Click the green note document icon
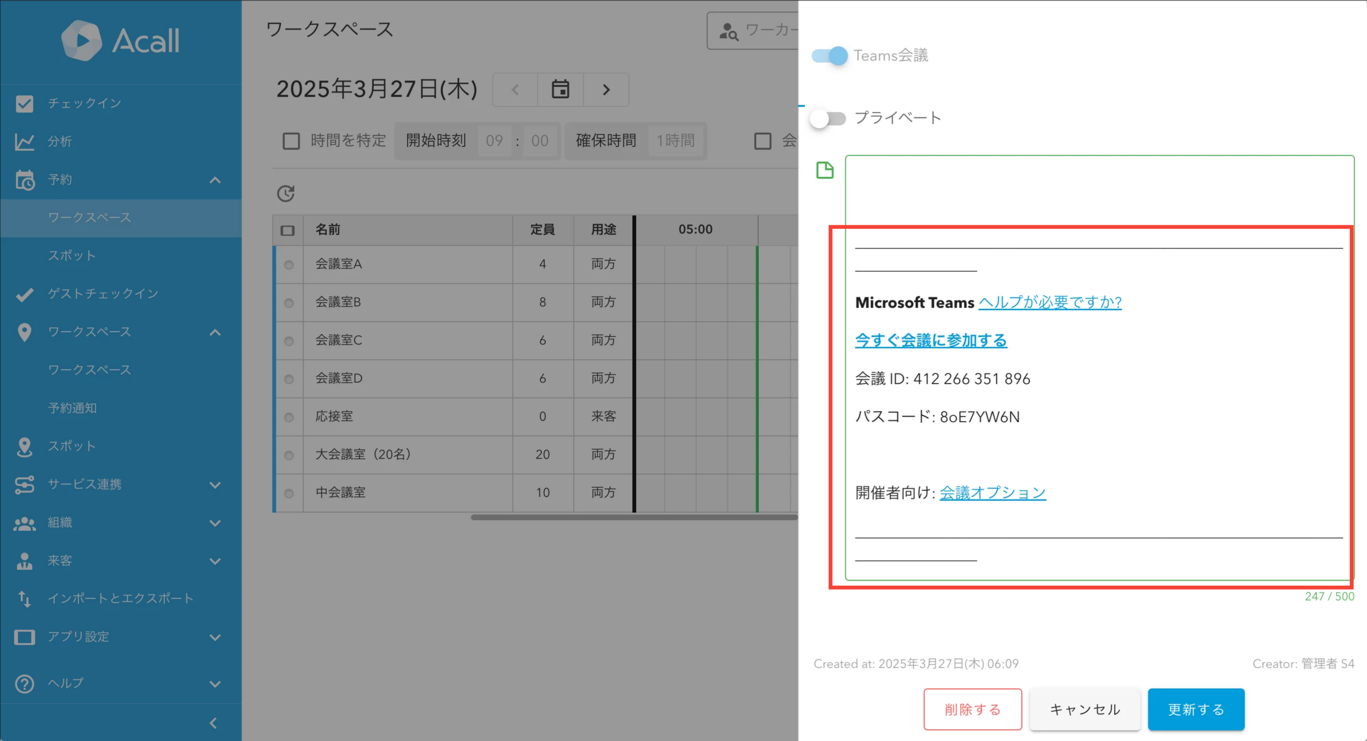1367x741 pixels. tap(824, 170)
